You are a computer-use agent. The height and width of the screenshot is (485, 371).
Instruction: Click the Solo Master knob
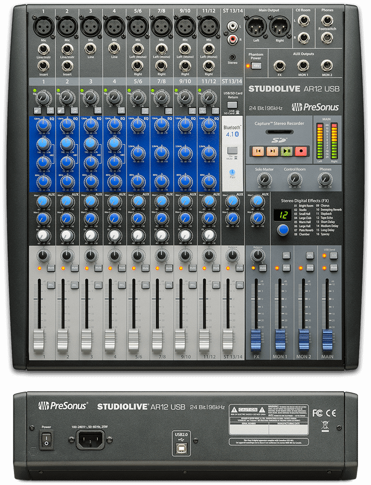coord(264,179)
